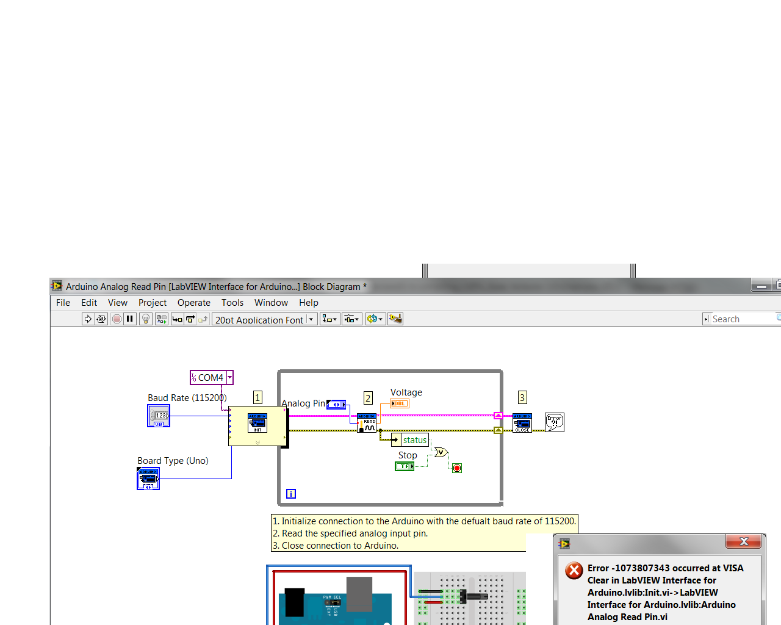Screen dimensions: 781x625
Task: Open the Tools menu
Action: click(x=232, y=303)
